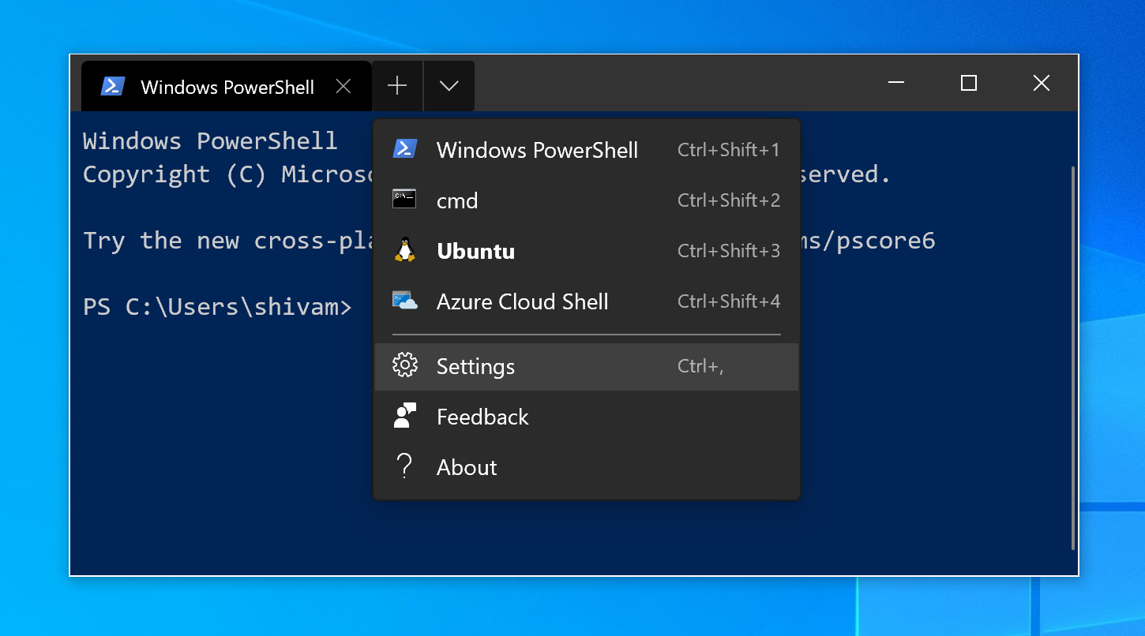The image size is (1145, 636).
Task: Click the Ctrl+Shift+2 shortcut label
Action: (x=729, y=200)
